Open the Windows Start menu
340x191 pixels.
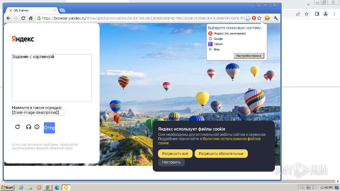[x=7, y=188]
